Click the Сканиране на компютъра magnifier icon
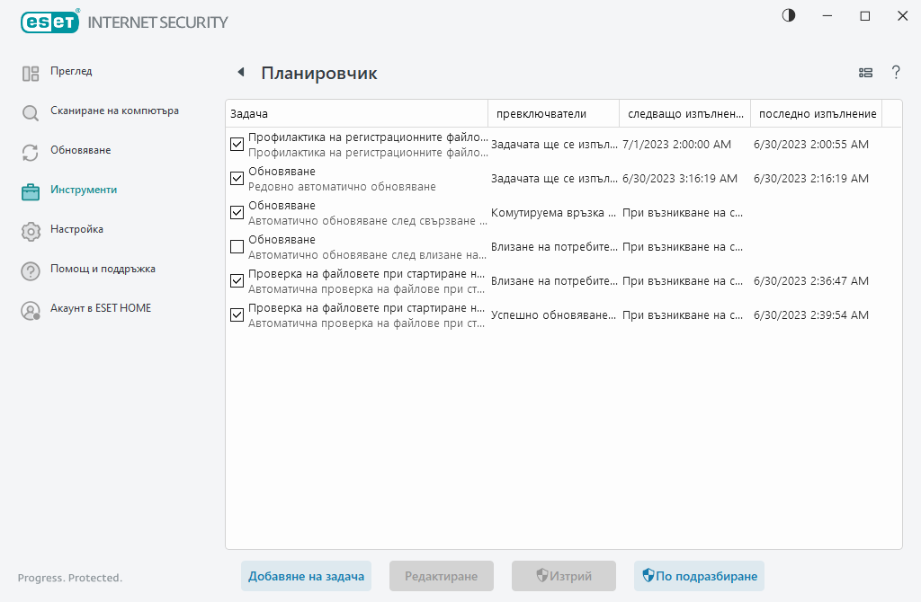The image size is (921, 602). (x=31, y=112)
